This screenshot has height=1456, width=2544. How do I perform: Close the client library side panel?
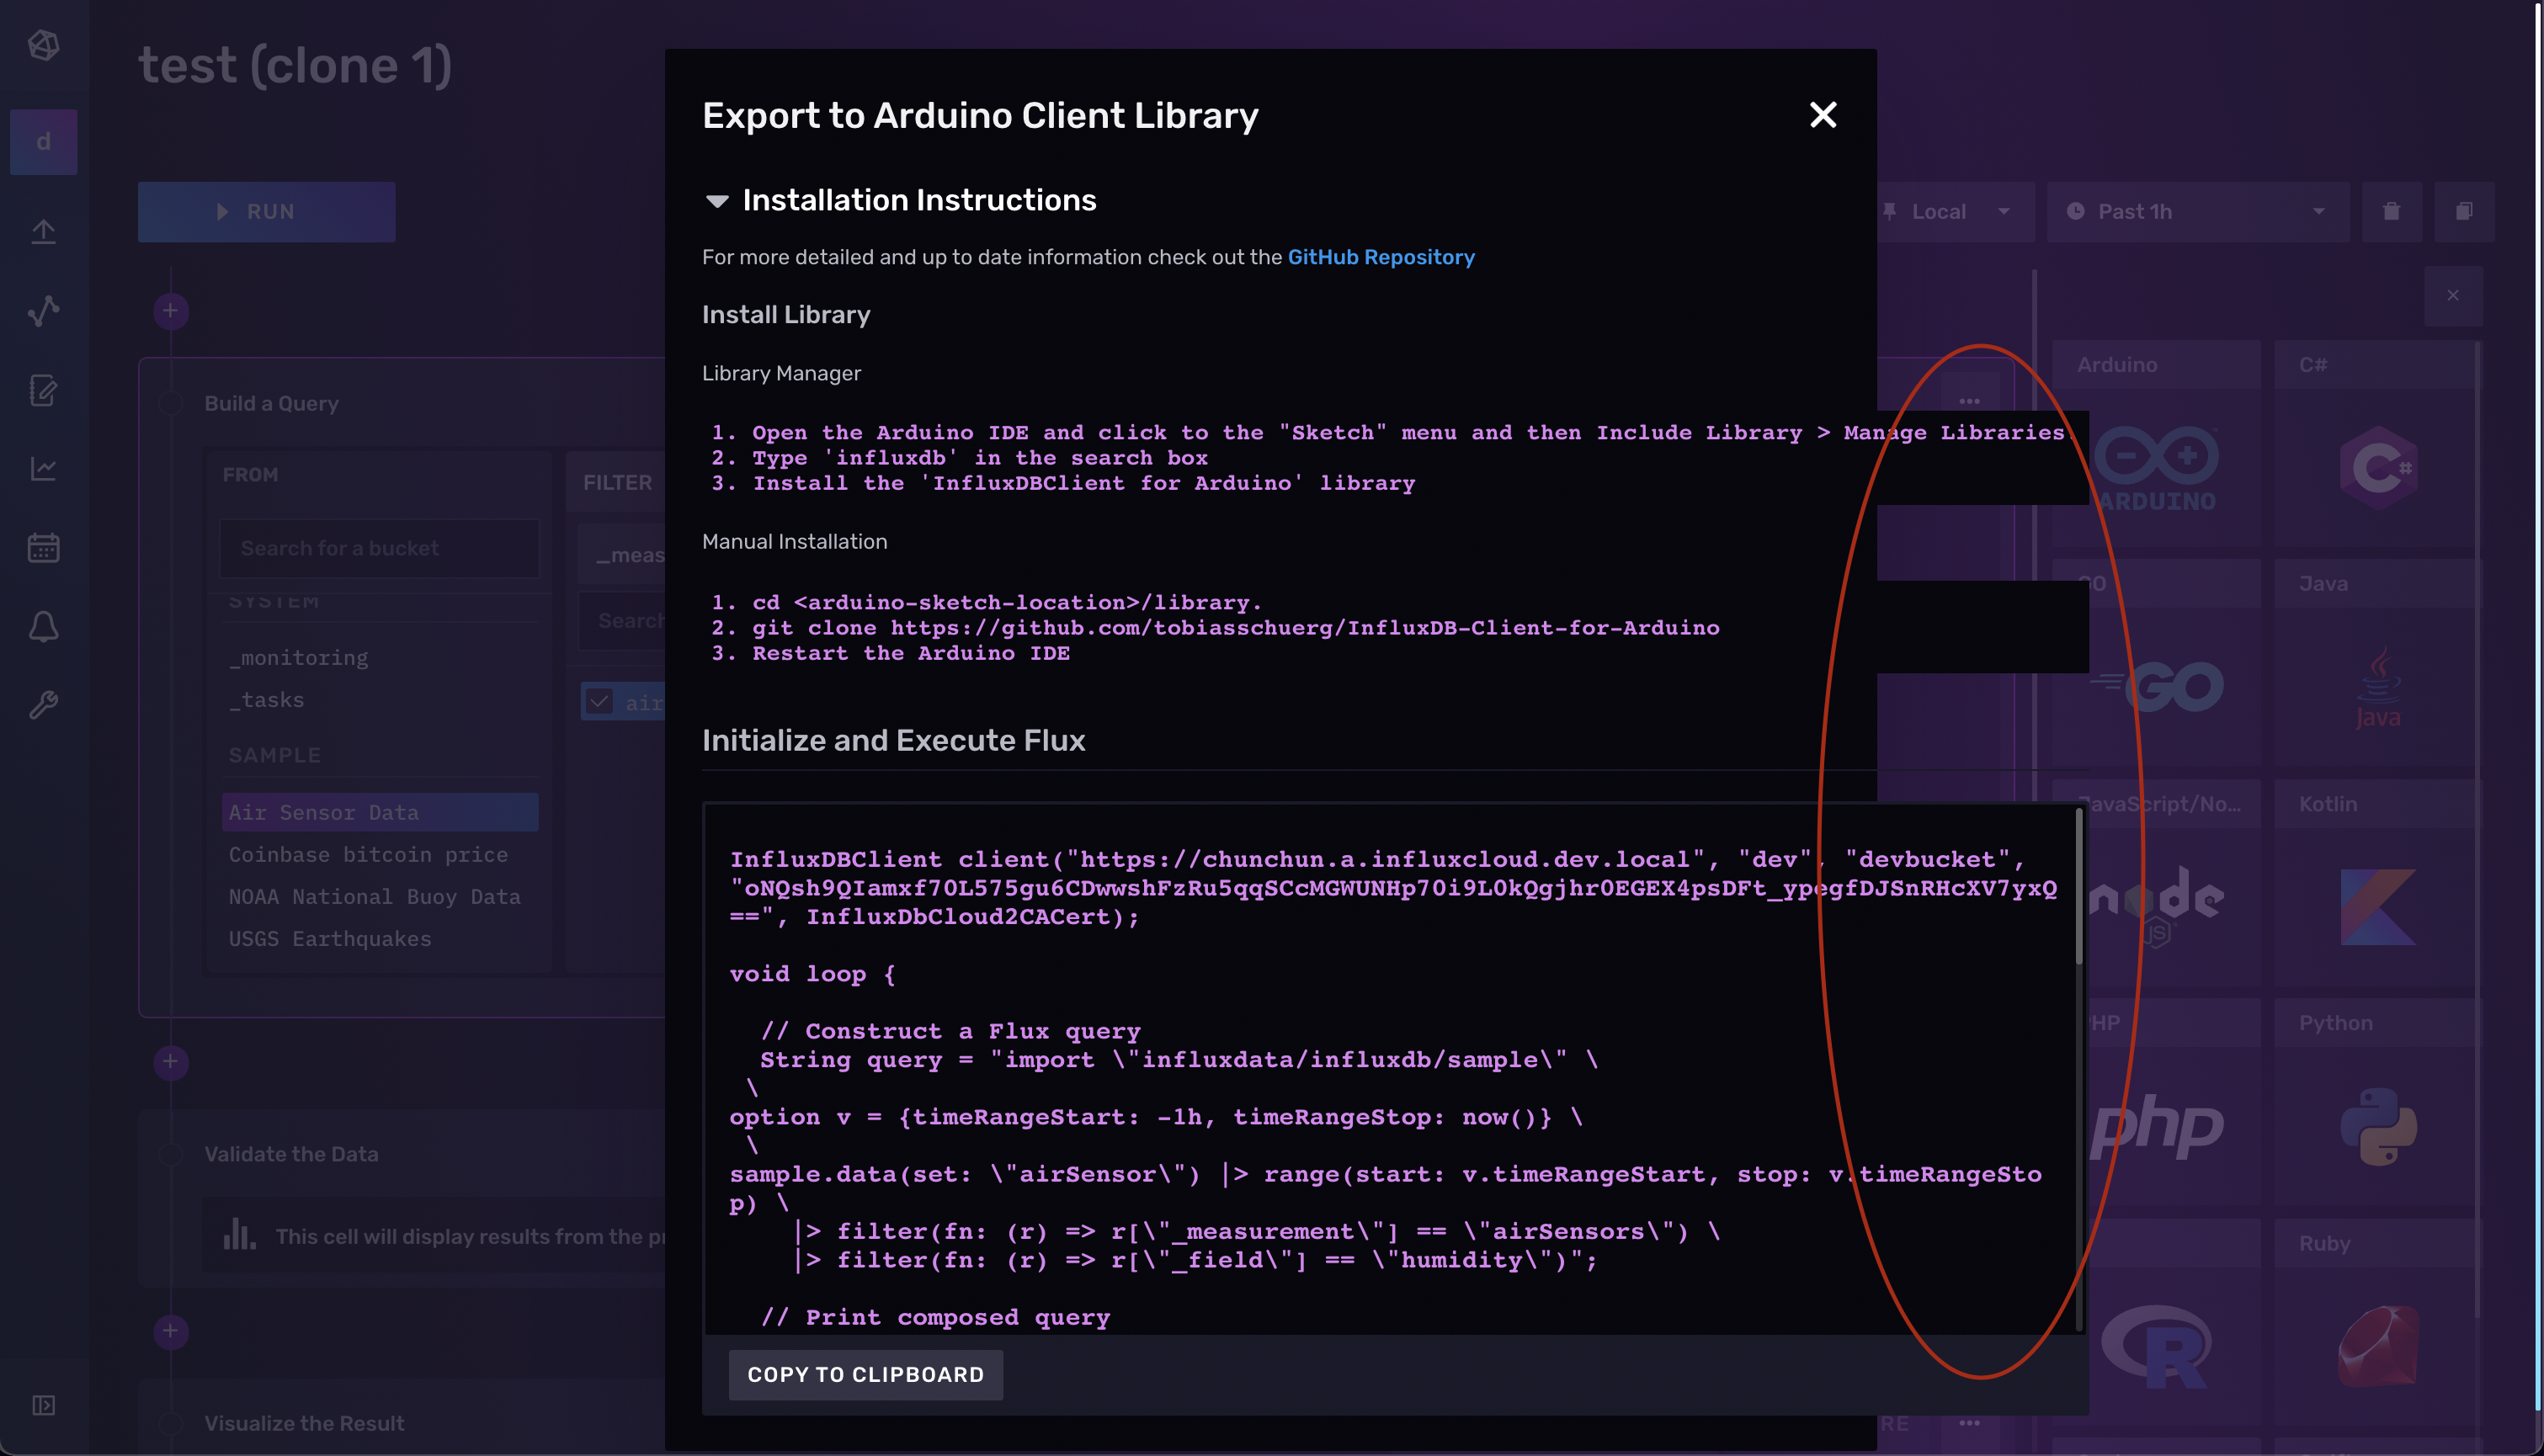pos(2453,296)
